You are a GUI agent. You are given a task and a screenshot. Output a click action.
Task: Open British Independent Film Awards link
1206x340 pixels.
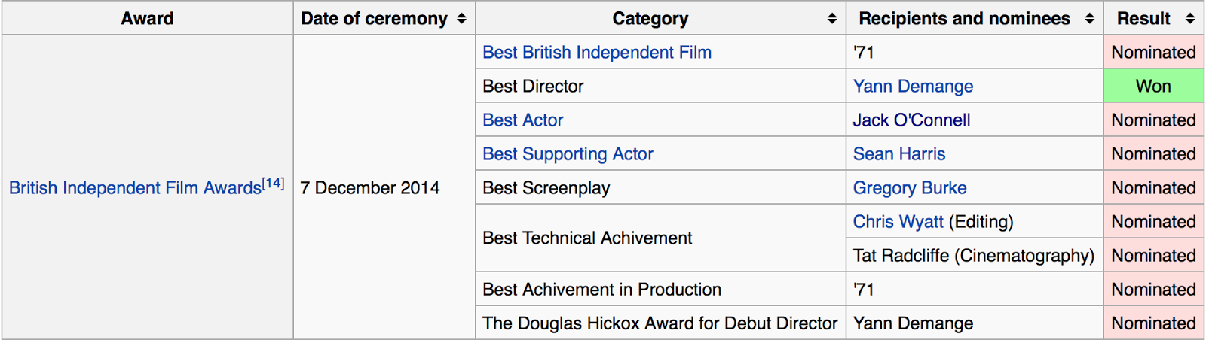coord(135,188)
